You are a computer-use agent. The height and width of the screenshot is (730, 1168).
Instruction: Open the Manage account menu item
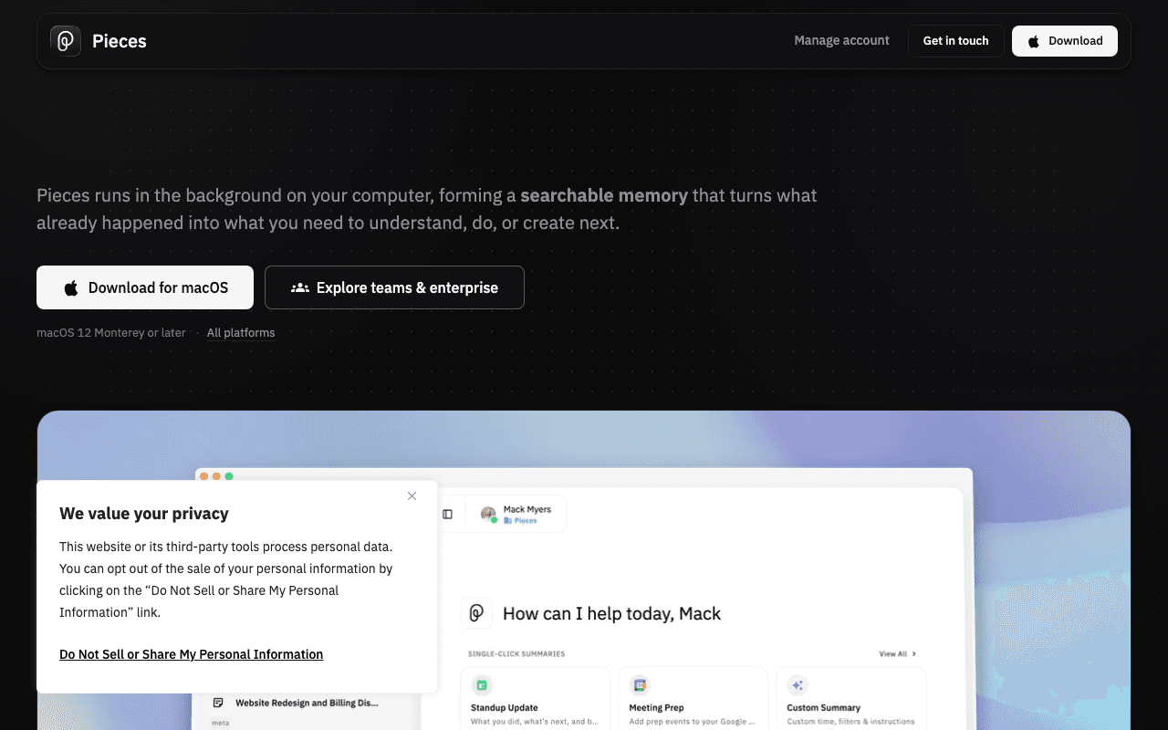[x=841, y=41]
